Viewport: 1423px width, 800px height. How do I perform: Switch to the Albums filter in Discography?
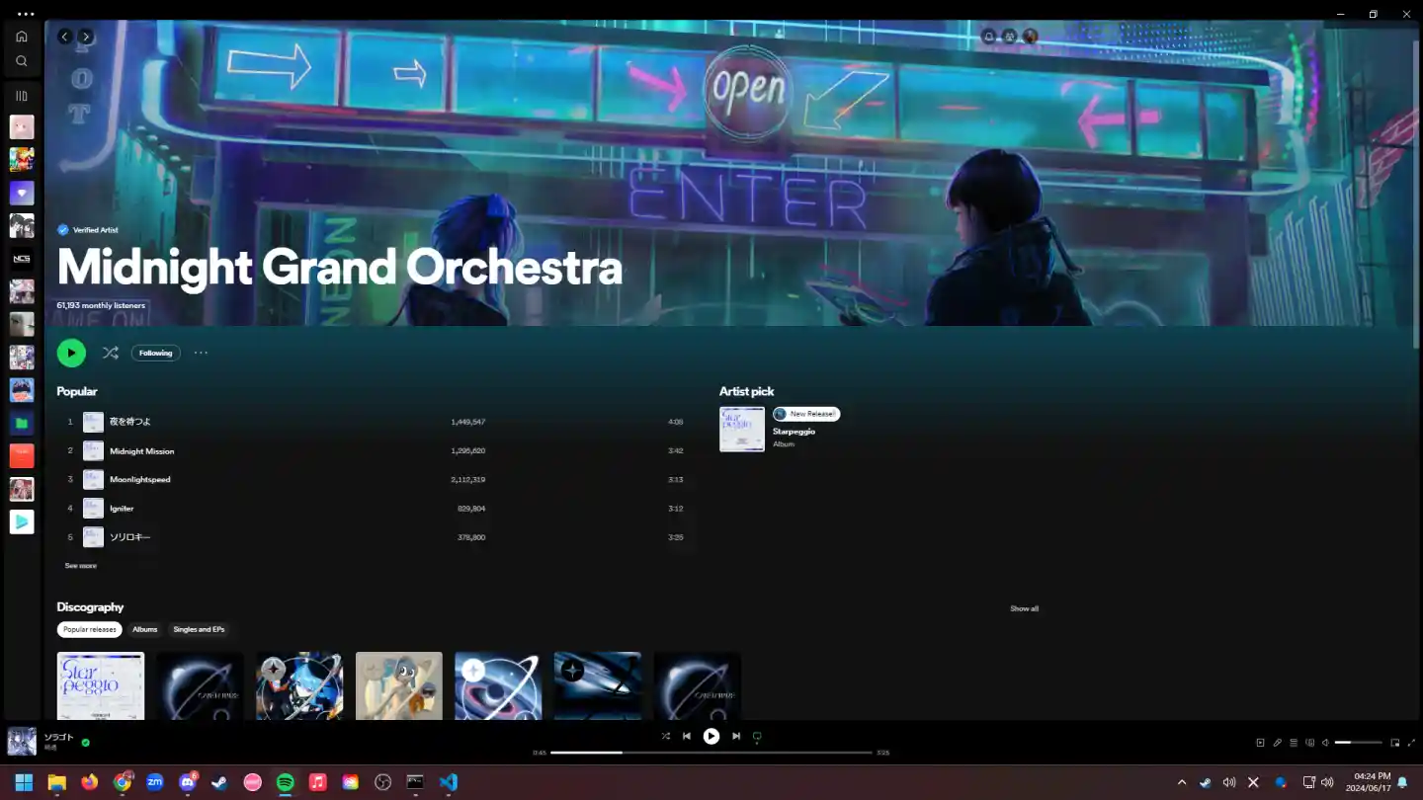click(x=144, y=629)
